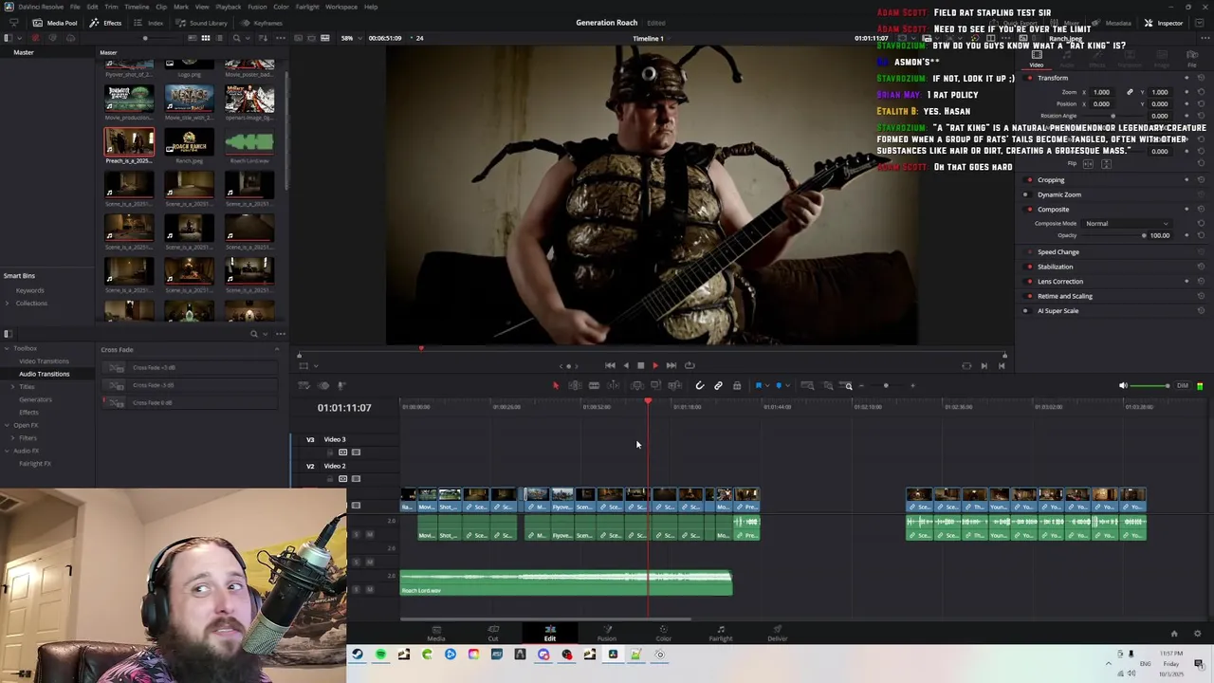Open the Workspace menu
1214x683 pixels.
pyautogui.click(x=341, y=7)
